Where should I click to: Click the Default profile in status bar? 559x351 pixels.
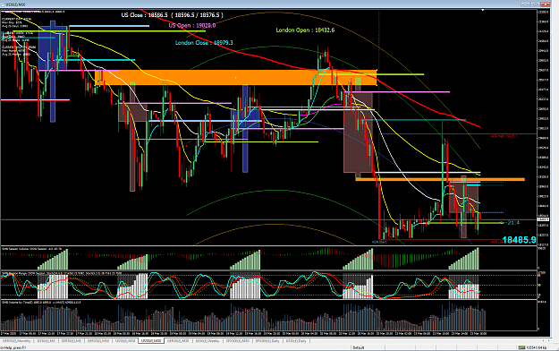point(359,347)
